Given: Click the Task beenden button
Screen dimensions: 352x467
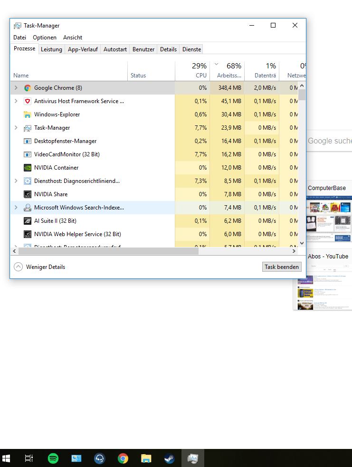Looking at the screenshot, I should pyautogui.click(x=281, y=267).
